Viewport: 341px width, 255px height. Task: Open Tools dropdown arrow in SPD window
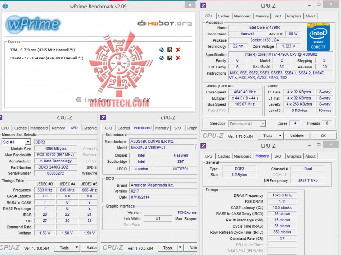tap(77, 247)
